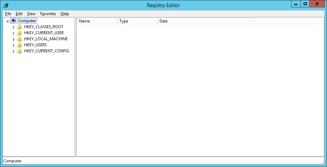The width and height of the screenshot is (327, 167).
Task: Expand the HKEY_LOCAL_MACHINE key
Action: pyautogui.click(x=14, y=39)
